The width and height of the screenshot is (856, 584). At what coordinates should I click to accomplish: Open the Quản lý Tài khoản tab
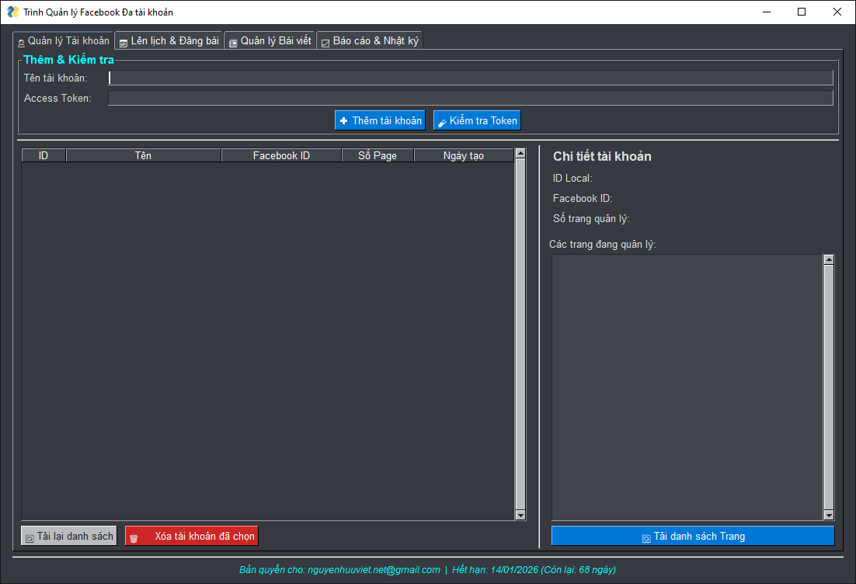tap(64, 41)
